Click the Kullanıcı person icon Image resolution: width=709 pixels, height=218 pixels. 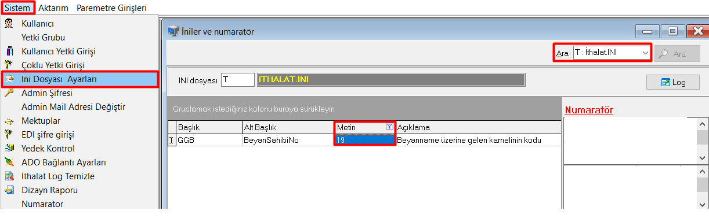coord(9,24)
